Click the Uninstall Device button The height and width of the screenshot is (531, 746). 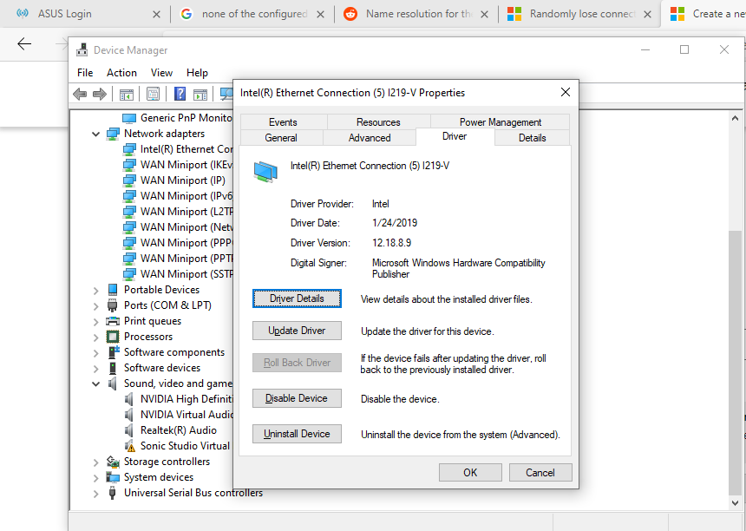[297, 434]
